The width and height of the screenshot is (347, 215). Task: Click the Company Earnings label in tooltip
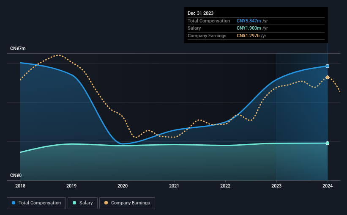click(x=207, y=36)
